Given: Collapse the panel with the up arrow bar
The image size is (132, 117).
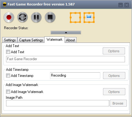Looking at the screenshot, I should tap(66, 33).
